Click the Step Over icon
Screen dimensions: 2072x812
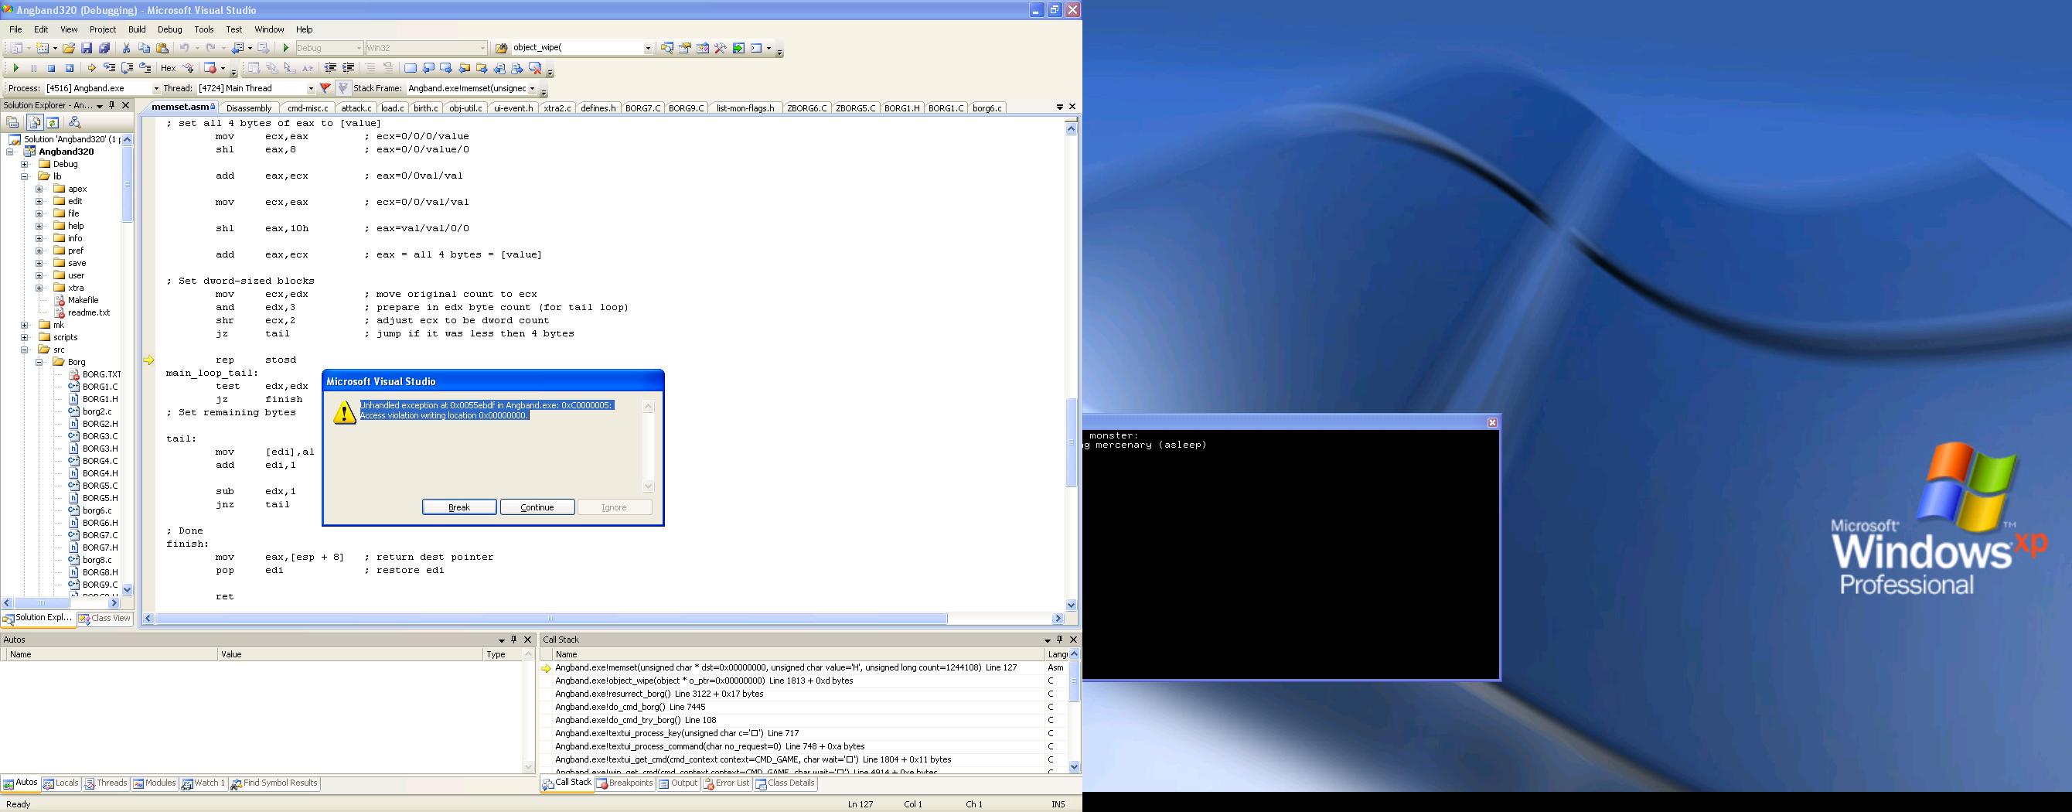[127, 68]
